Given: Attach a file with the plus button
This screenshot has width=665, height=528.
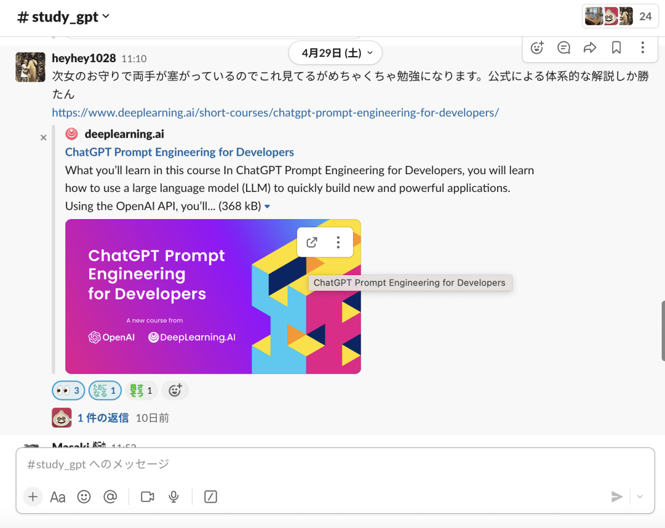Looking at the screenshot, I should (33, 496).
